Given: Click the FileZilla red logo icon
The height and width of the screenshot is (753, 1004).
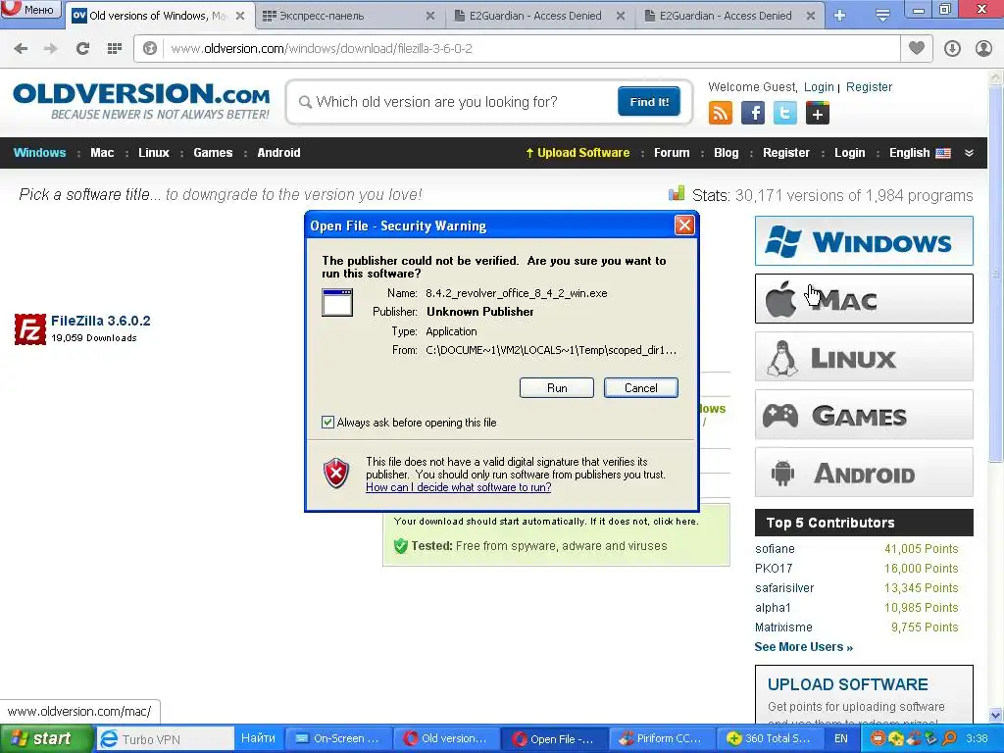Looking at the screenshot, I should click(30, 329).
